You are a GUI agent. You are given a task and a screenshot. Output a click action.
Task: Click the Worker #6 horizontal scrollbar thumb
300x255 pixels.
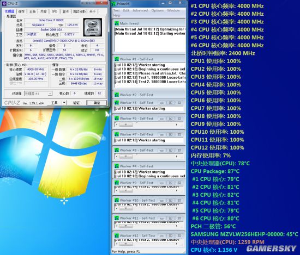[126, 125]
